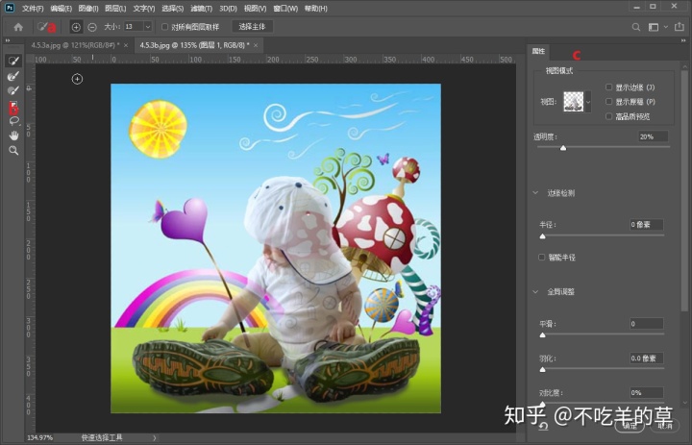The height and width of the screenshot is (445, 692).
Task: Close the 4.5.3a.jpg document tab
Action: 126,45
